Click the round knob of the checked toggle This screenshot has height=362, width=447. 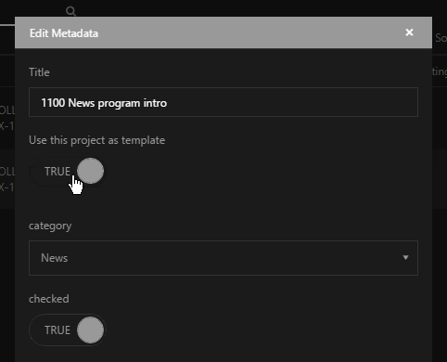(90, 330)
